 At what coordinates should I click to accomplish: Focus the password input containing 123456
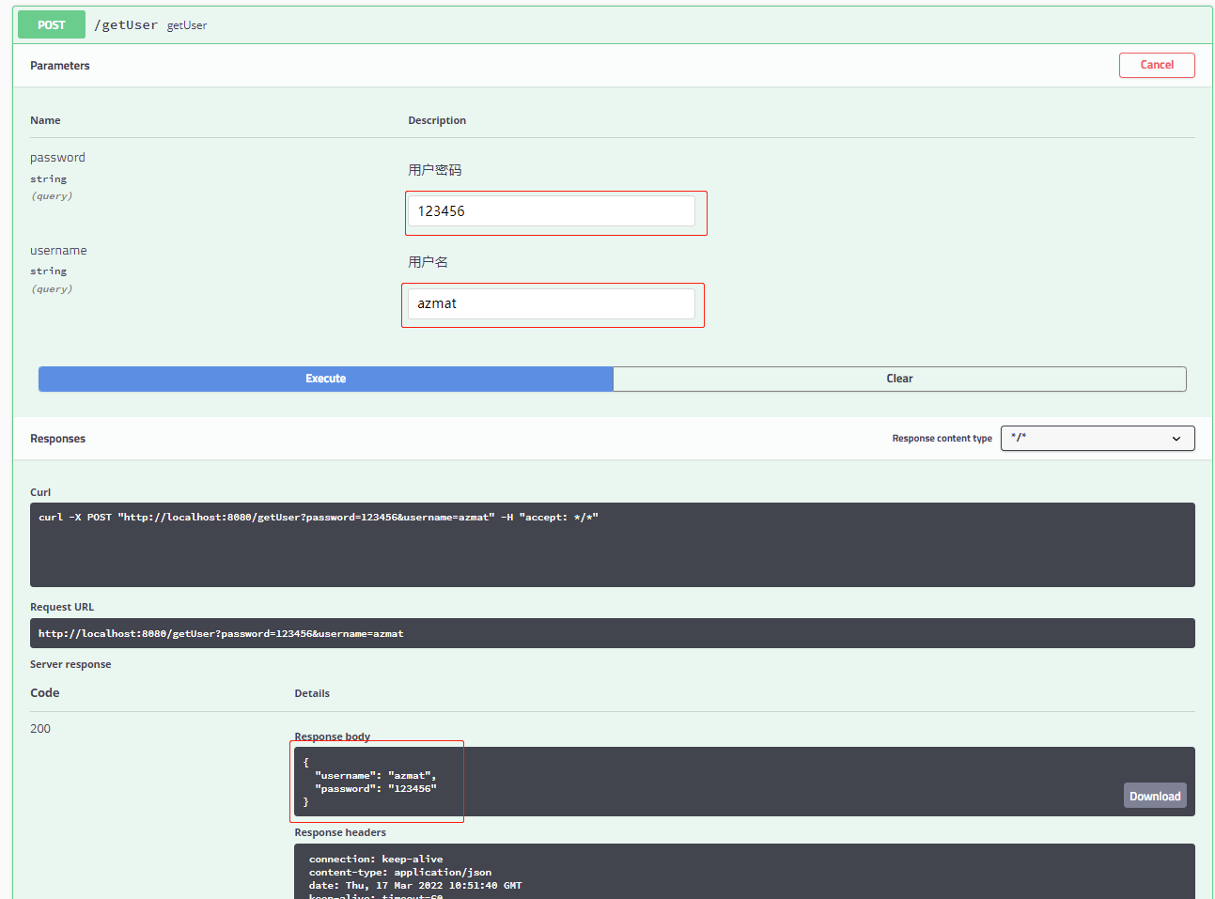552,211
